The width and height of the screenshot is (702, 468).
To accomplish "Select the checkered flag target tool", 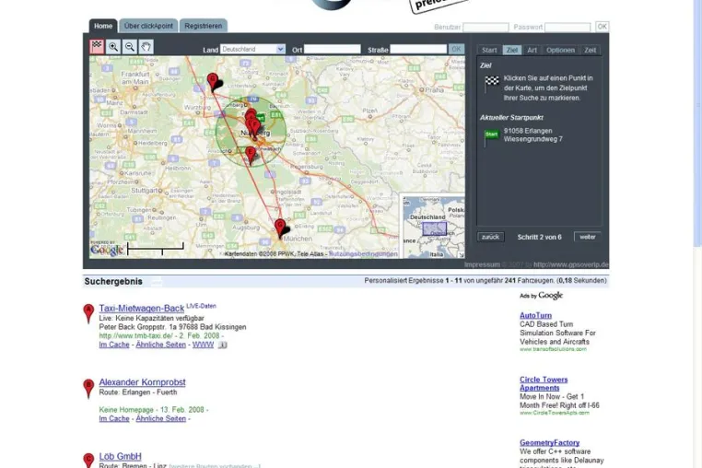I will [97, 46].
